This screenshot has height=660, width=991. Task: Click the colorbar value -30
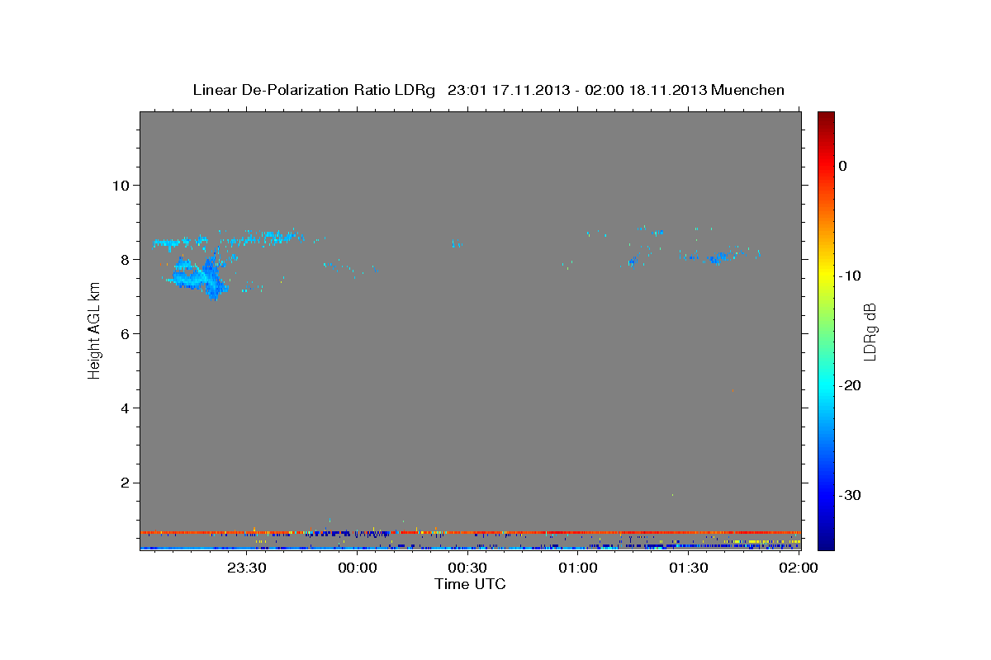[x=850, y=495]
